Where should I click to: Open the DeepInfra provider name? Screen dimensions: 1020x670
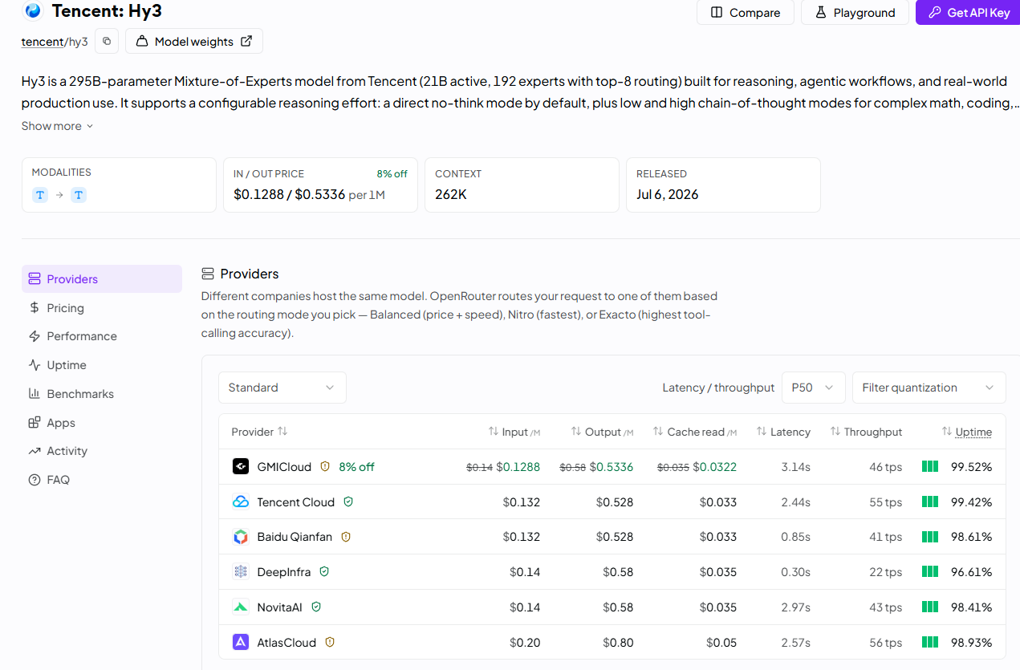[x=283, y=572]
